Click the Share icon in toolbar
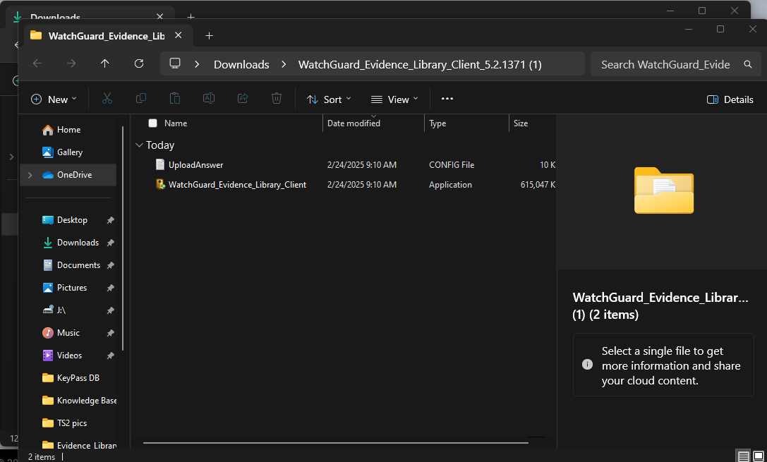Screen dimensions: 767x462 (x=243, y=99)
